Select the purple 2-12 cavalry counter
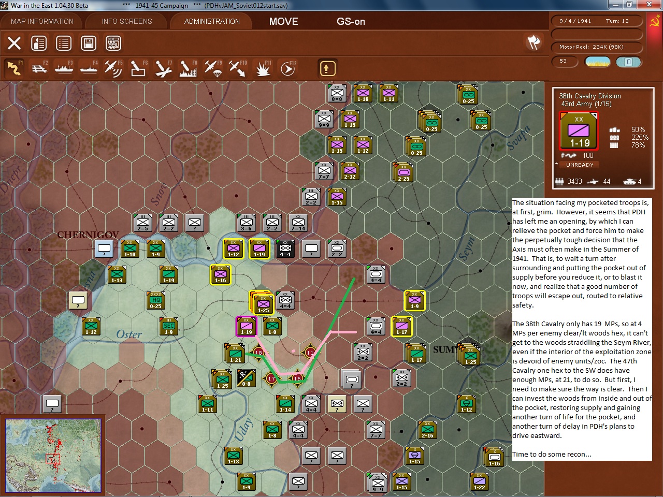 tap(350, 171)
